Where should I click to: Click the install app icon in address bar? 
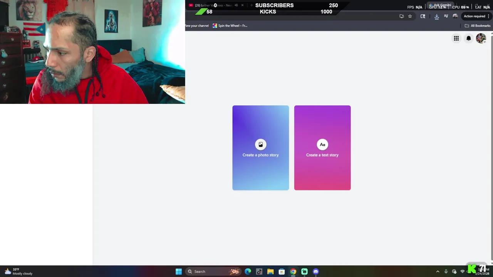coord(401,16)
